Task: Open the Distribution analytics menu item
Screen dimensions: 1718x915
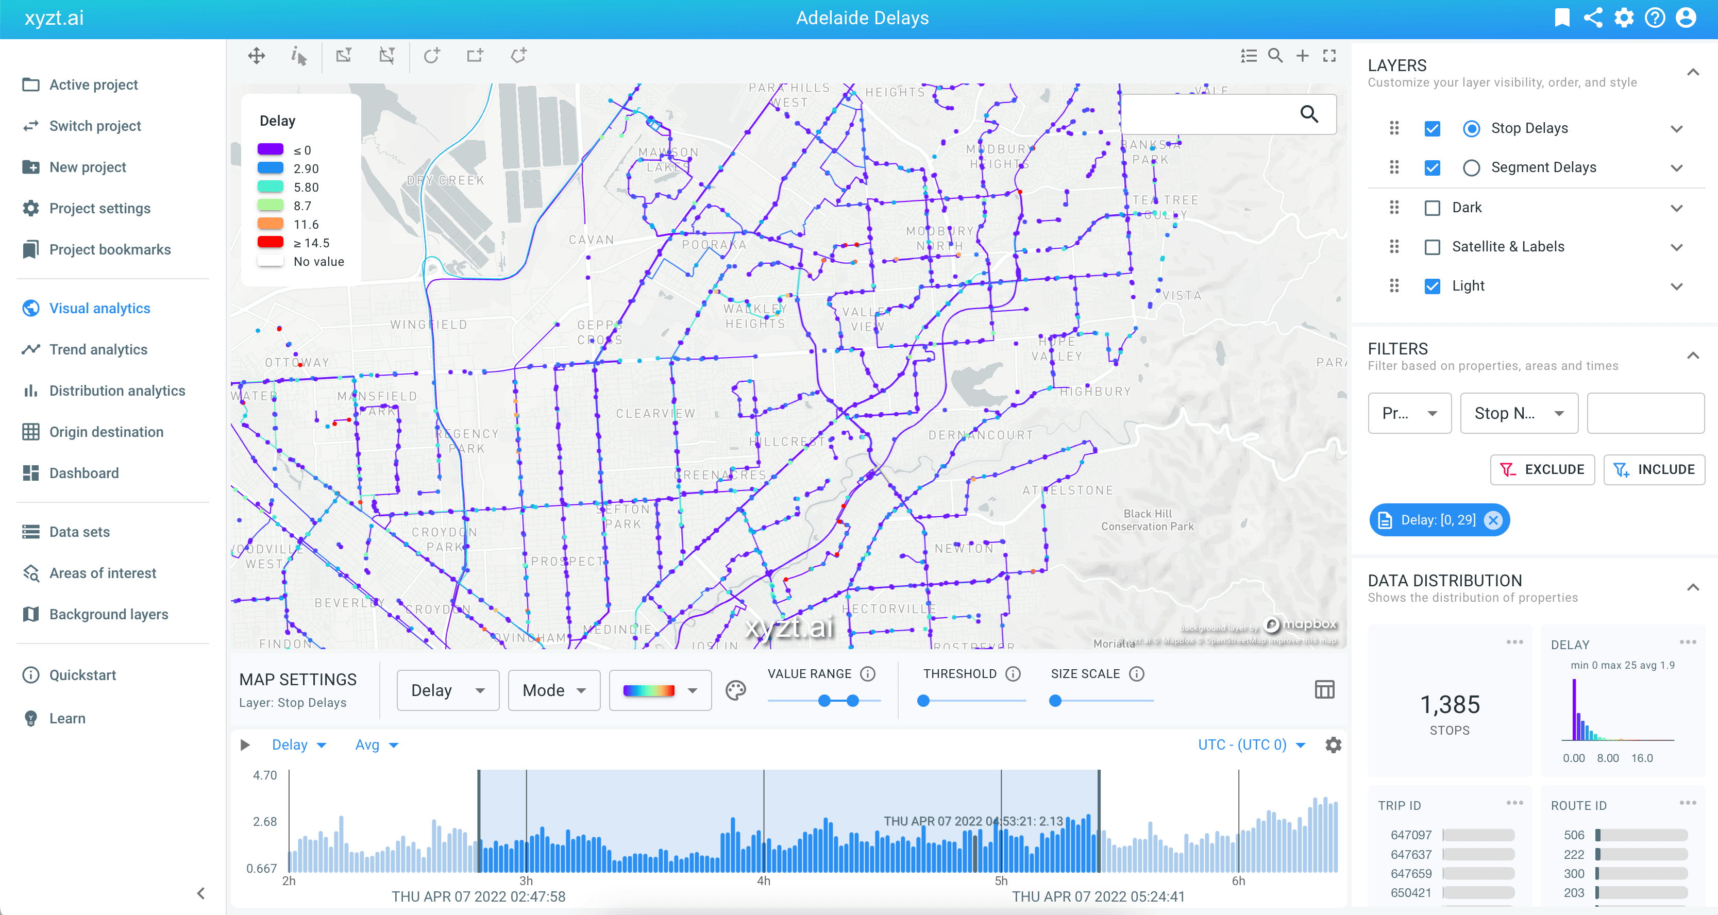Action: [116, 390]
